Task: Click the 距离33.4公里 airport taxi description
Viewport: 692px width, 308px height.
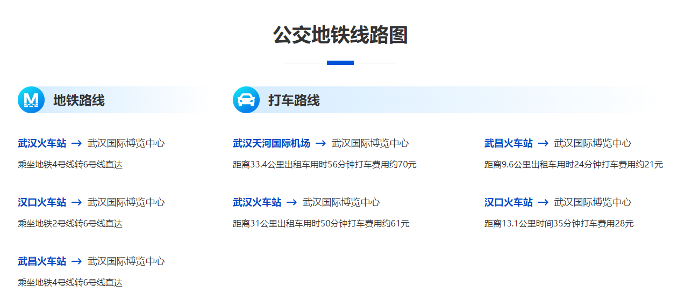Action: (x=325, y=165)
